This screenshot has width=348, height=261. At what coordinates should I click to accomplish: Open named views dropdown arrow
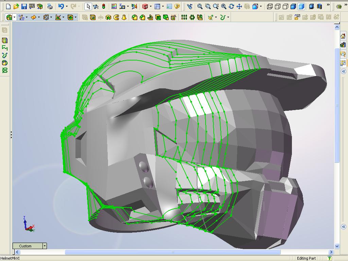(261, 6)
